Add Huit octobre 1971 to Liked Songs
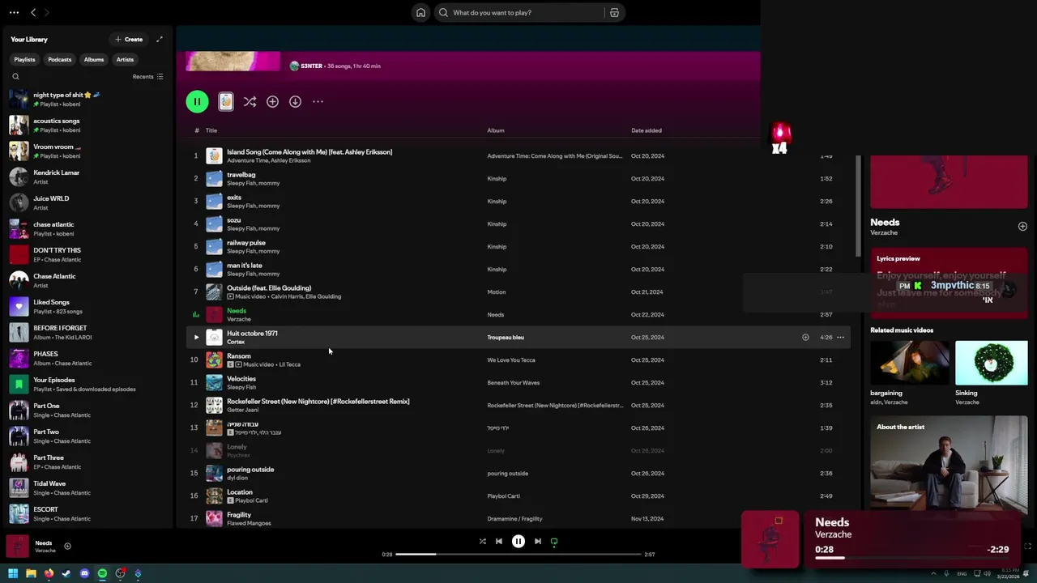 tap(805, 338)
